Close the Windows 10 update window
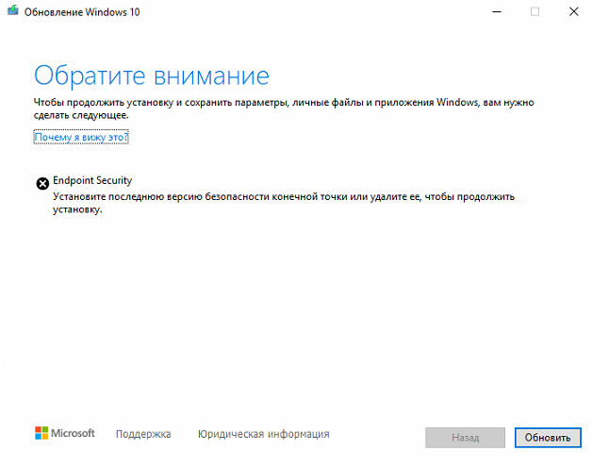592x467 pixels. point(573,11)
